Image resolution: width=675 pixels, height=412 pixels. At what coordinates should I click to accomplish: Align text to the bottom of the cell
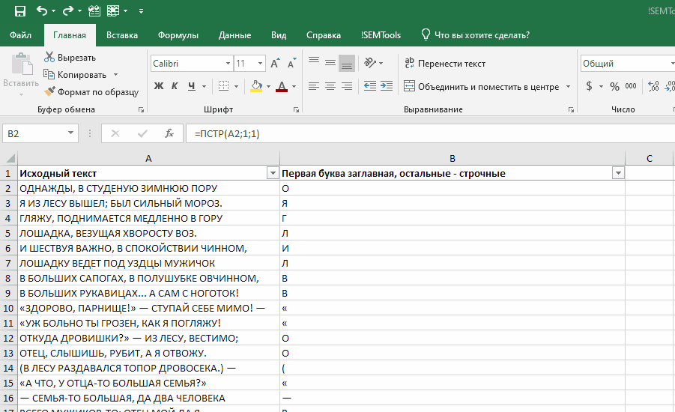coord(347,63)
